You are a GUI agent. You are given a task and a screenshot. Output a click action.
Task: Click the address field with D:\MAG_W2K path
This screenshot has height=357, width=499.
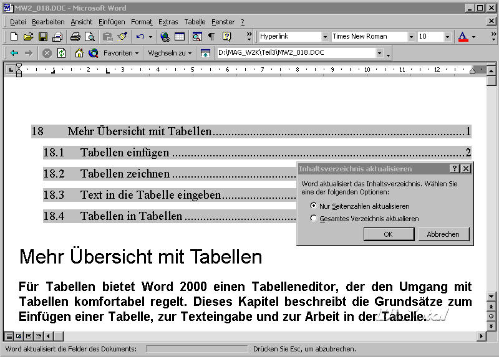tap(296, 53)
